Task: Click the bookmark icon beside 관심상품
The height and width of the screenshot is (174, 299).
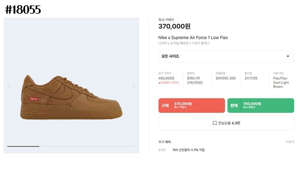Action: click(215, 123)
